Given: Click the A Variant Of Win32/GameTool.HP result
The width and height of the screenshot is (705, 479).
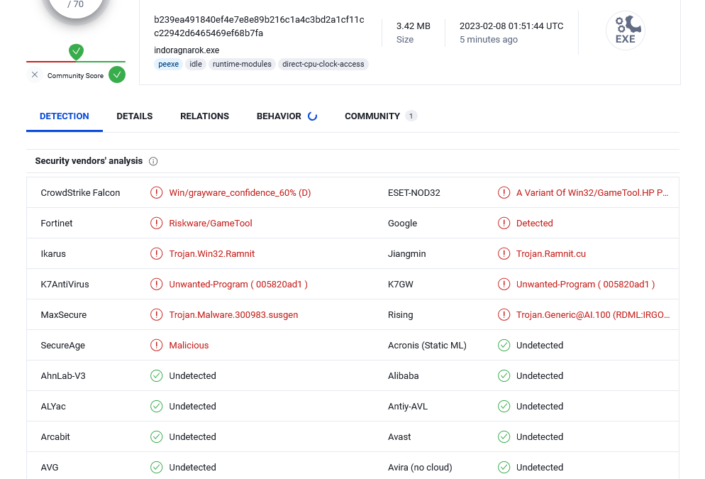Looking at the screenshot, I should pos(592,193).
